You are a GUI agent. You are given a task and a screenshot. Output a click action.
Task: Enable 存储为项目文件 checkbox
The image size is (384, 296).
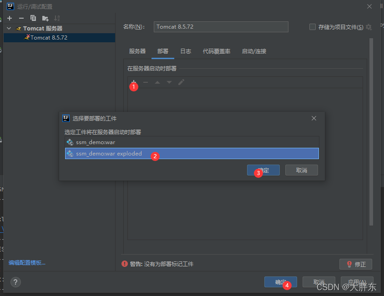313,27
